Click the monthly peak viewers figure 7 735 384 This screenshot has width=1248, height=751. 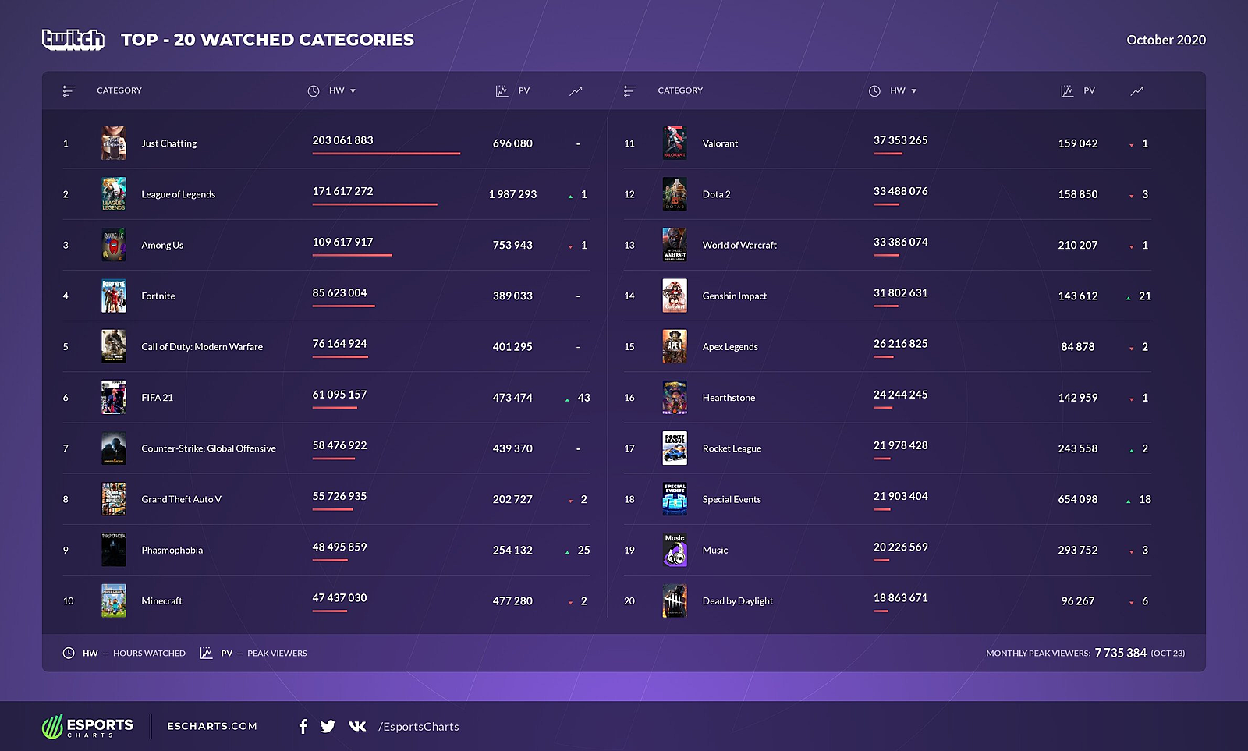(1120, 653)
